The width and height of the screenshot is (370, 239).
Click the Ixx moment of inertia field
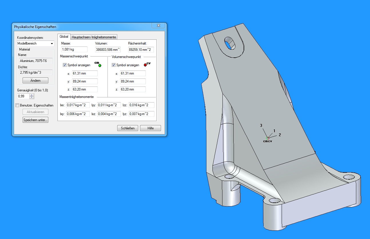coord(78,105)
